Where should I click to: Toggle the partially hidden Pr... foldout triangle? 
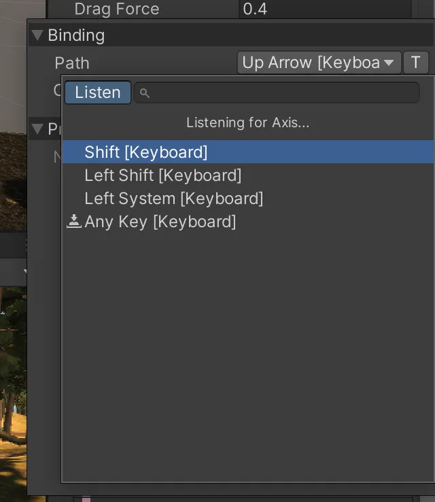coord(37,128)
